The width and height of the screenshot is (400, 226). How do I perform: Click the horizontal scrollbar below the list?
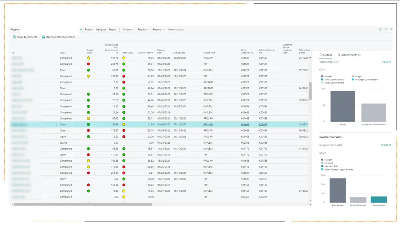click(83, 204)
